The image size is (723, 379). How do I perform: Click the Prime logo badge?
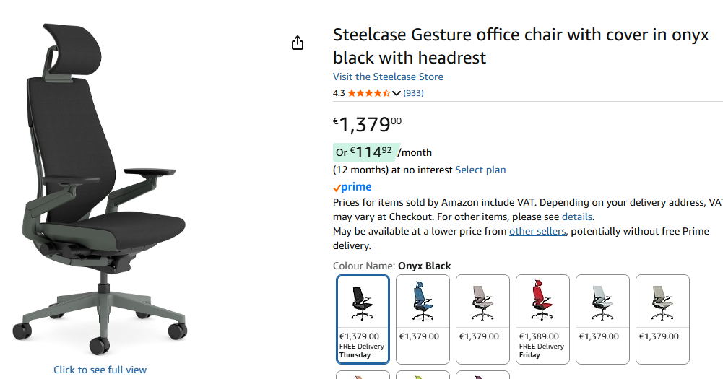[352, 187]
